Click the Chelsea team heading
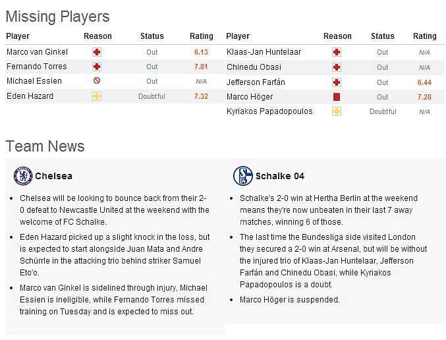446x340 pixels. 53,176
